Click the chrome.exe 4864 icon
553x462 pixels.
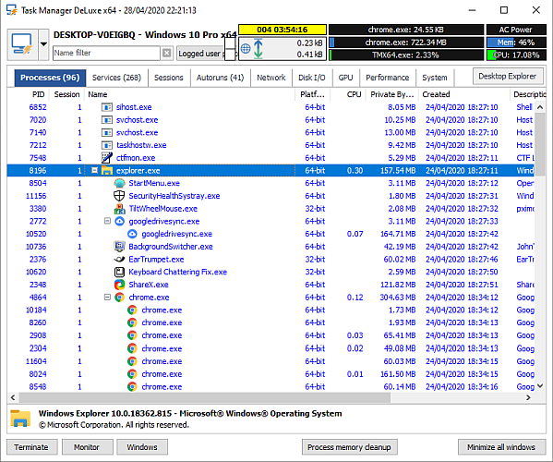pyautogui.click(x=120, y=298)
